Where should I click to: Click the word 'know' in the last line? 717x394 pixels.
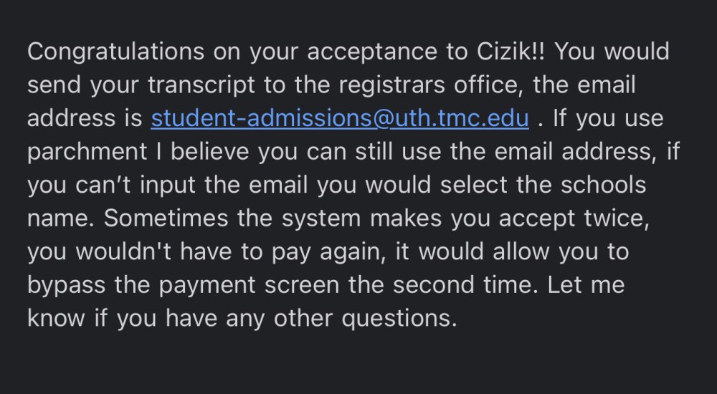click(56, 318)
